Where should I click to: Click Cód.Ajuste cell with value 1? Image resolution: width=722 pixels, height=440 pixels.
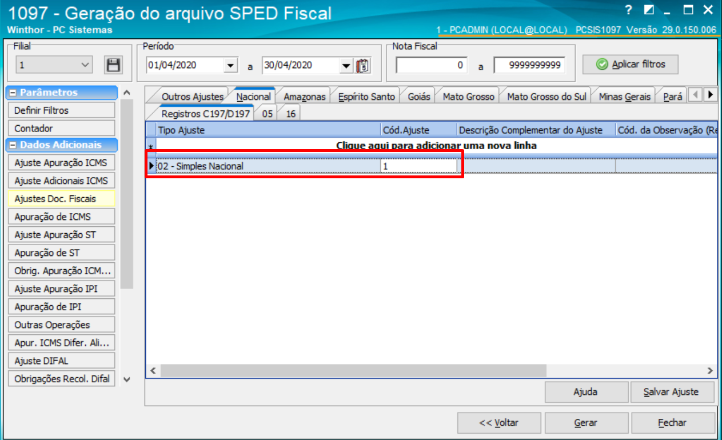pyautogui.click(x=418, y=166)
